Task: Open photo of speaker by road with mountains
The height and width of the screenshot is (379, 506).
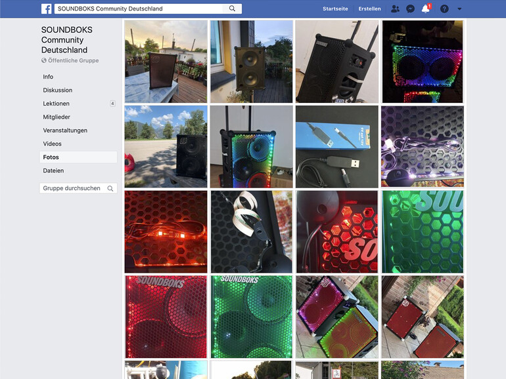Action: coord(166,147)
